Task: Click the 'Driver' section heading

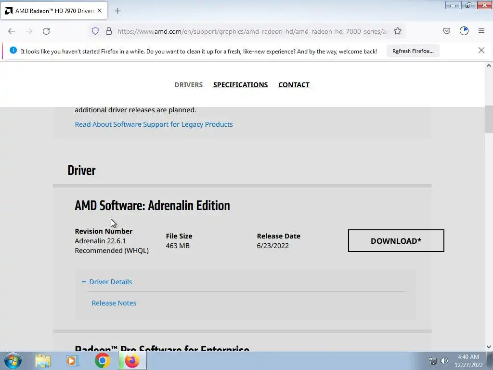Action: click(x=81, y=170)
